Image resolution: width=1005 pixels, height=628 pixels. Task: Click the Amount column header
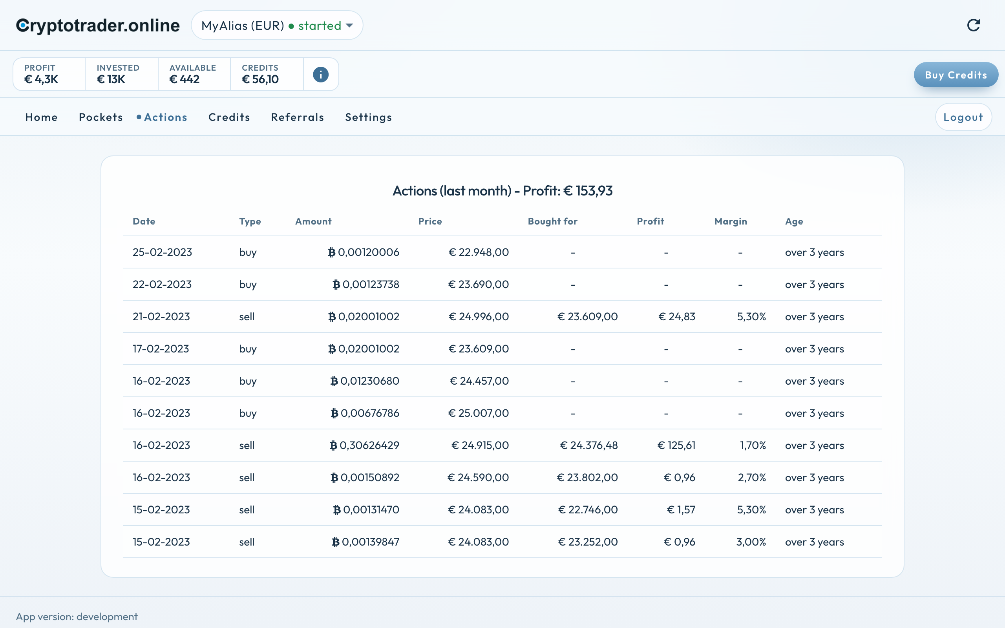coord(313,221)
